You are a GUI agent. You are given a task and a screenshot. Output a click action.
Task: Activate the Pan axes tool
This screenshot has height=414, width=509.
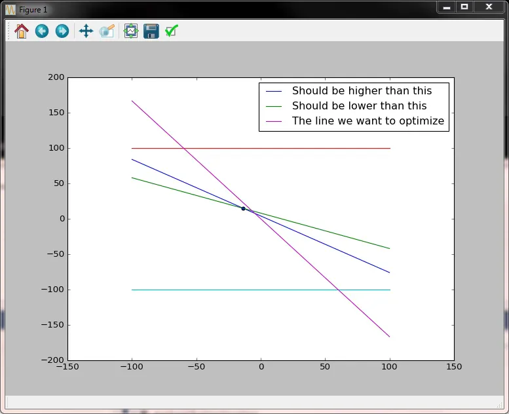coord(86,31)
